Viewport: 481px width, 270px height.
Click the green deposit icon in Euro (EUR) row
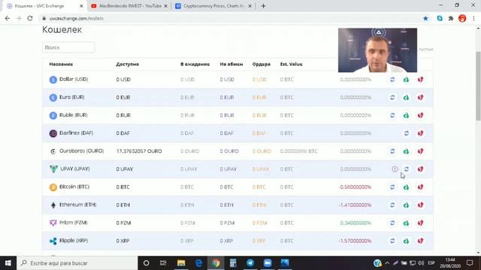click(x=406, y=97)
